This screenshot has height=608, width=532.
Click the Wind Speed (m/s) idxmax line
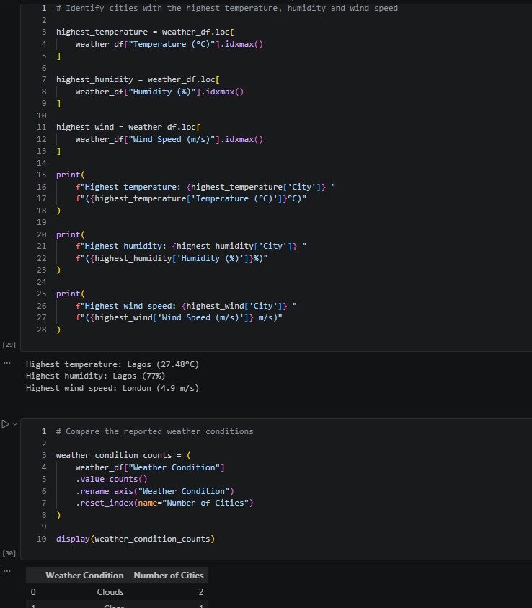(169, 140)
